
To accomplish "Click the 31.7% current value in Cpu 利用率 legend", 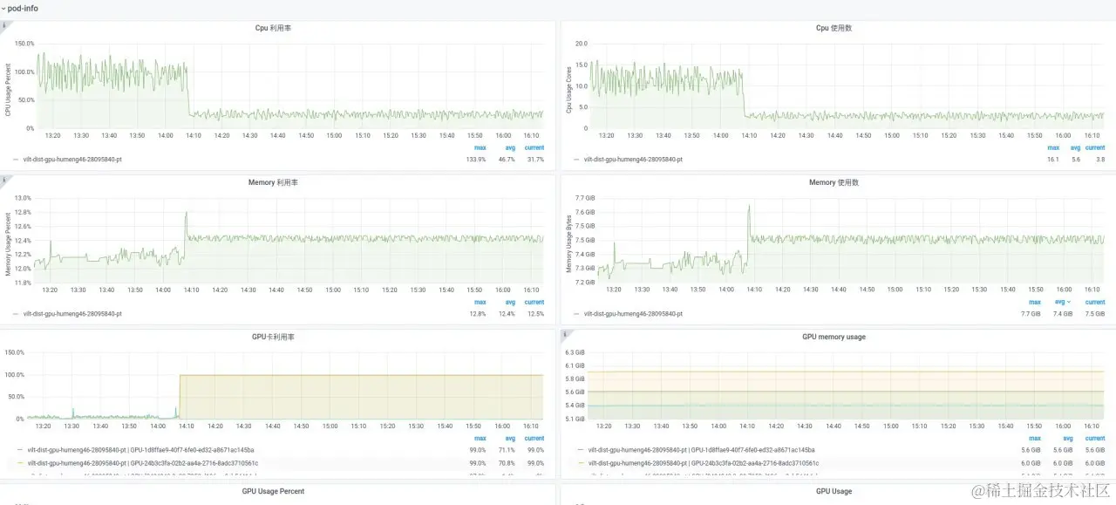I will pyautogui.click(x=535, y=160).
